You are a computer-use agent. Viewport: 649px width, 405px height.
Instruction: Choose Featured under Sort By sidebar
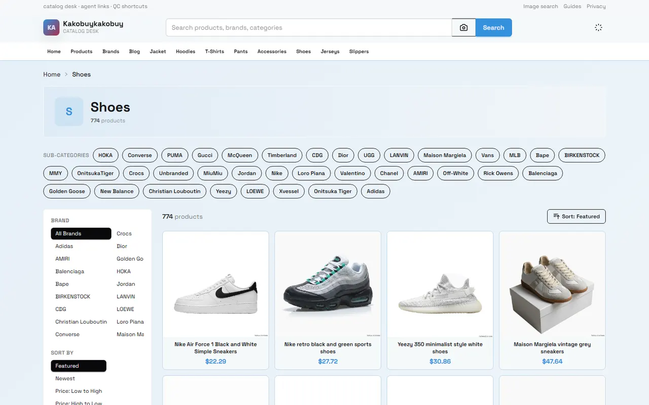click(79, 366)
